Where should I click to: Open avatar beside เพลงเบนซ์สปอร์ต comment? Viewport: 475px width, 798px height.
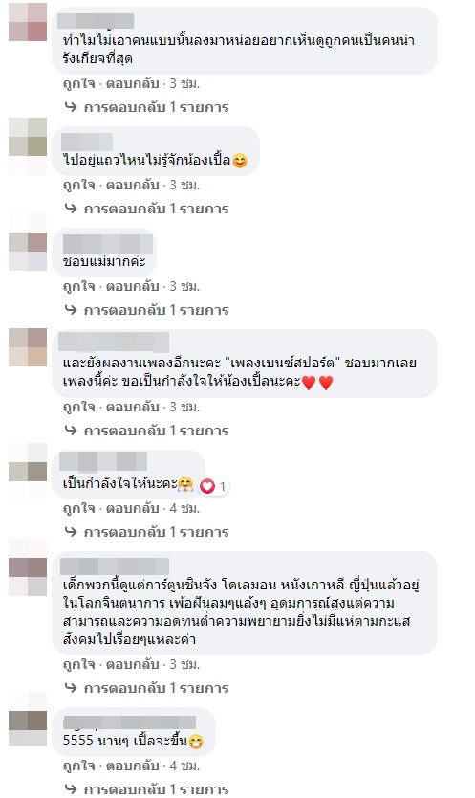(28, 347)
